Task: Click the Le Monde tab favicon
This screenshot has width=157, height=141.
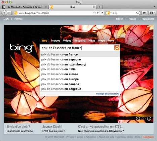Action: click(4, 7)
